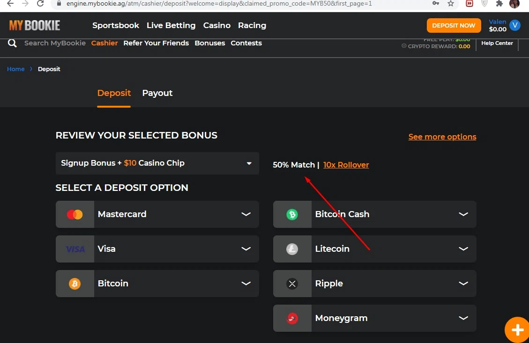Open Refer Your Friends page

[x=156, y=43]
